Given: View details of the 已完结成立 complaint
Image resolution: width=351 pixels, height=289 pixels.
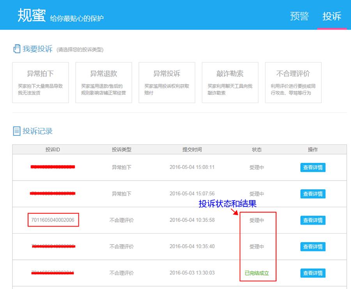Looking at the screenshot, I should pyautogui.click(x=313, y=273).
